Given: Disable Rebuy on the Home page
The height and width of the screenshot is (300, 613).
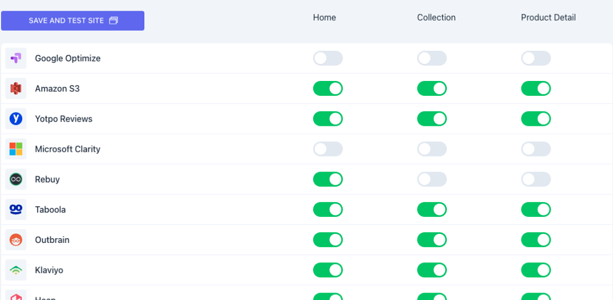Looking at the screenshot, I should click(327, 179).
